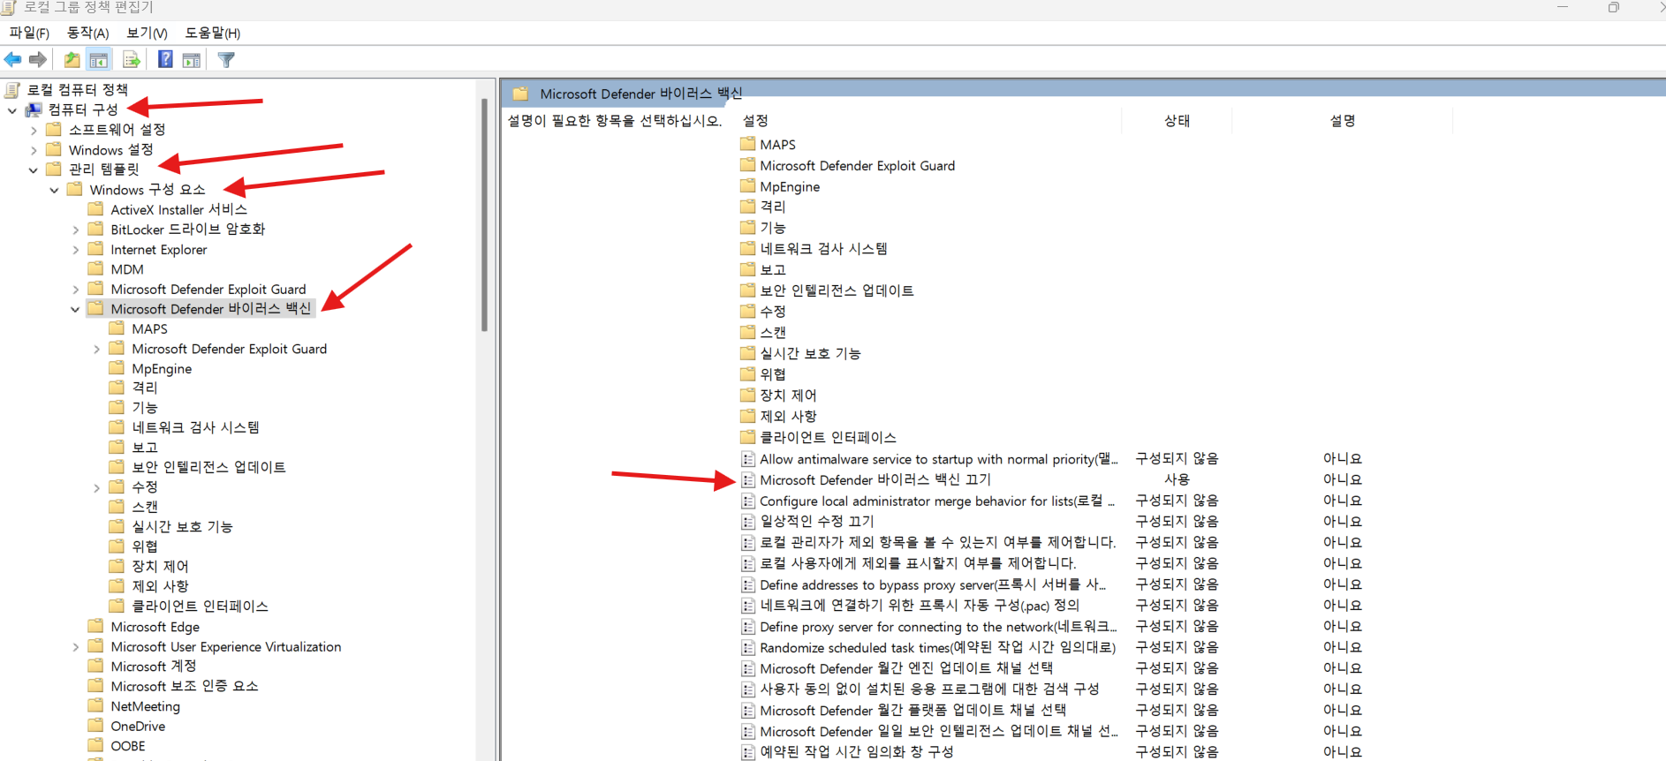Toggle the console tree pane icon

pos(99,59)
